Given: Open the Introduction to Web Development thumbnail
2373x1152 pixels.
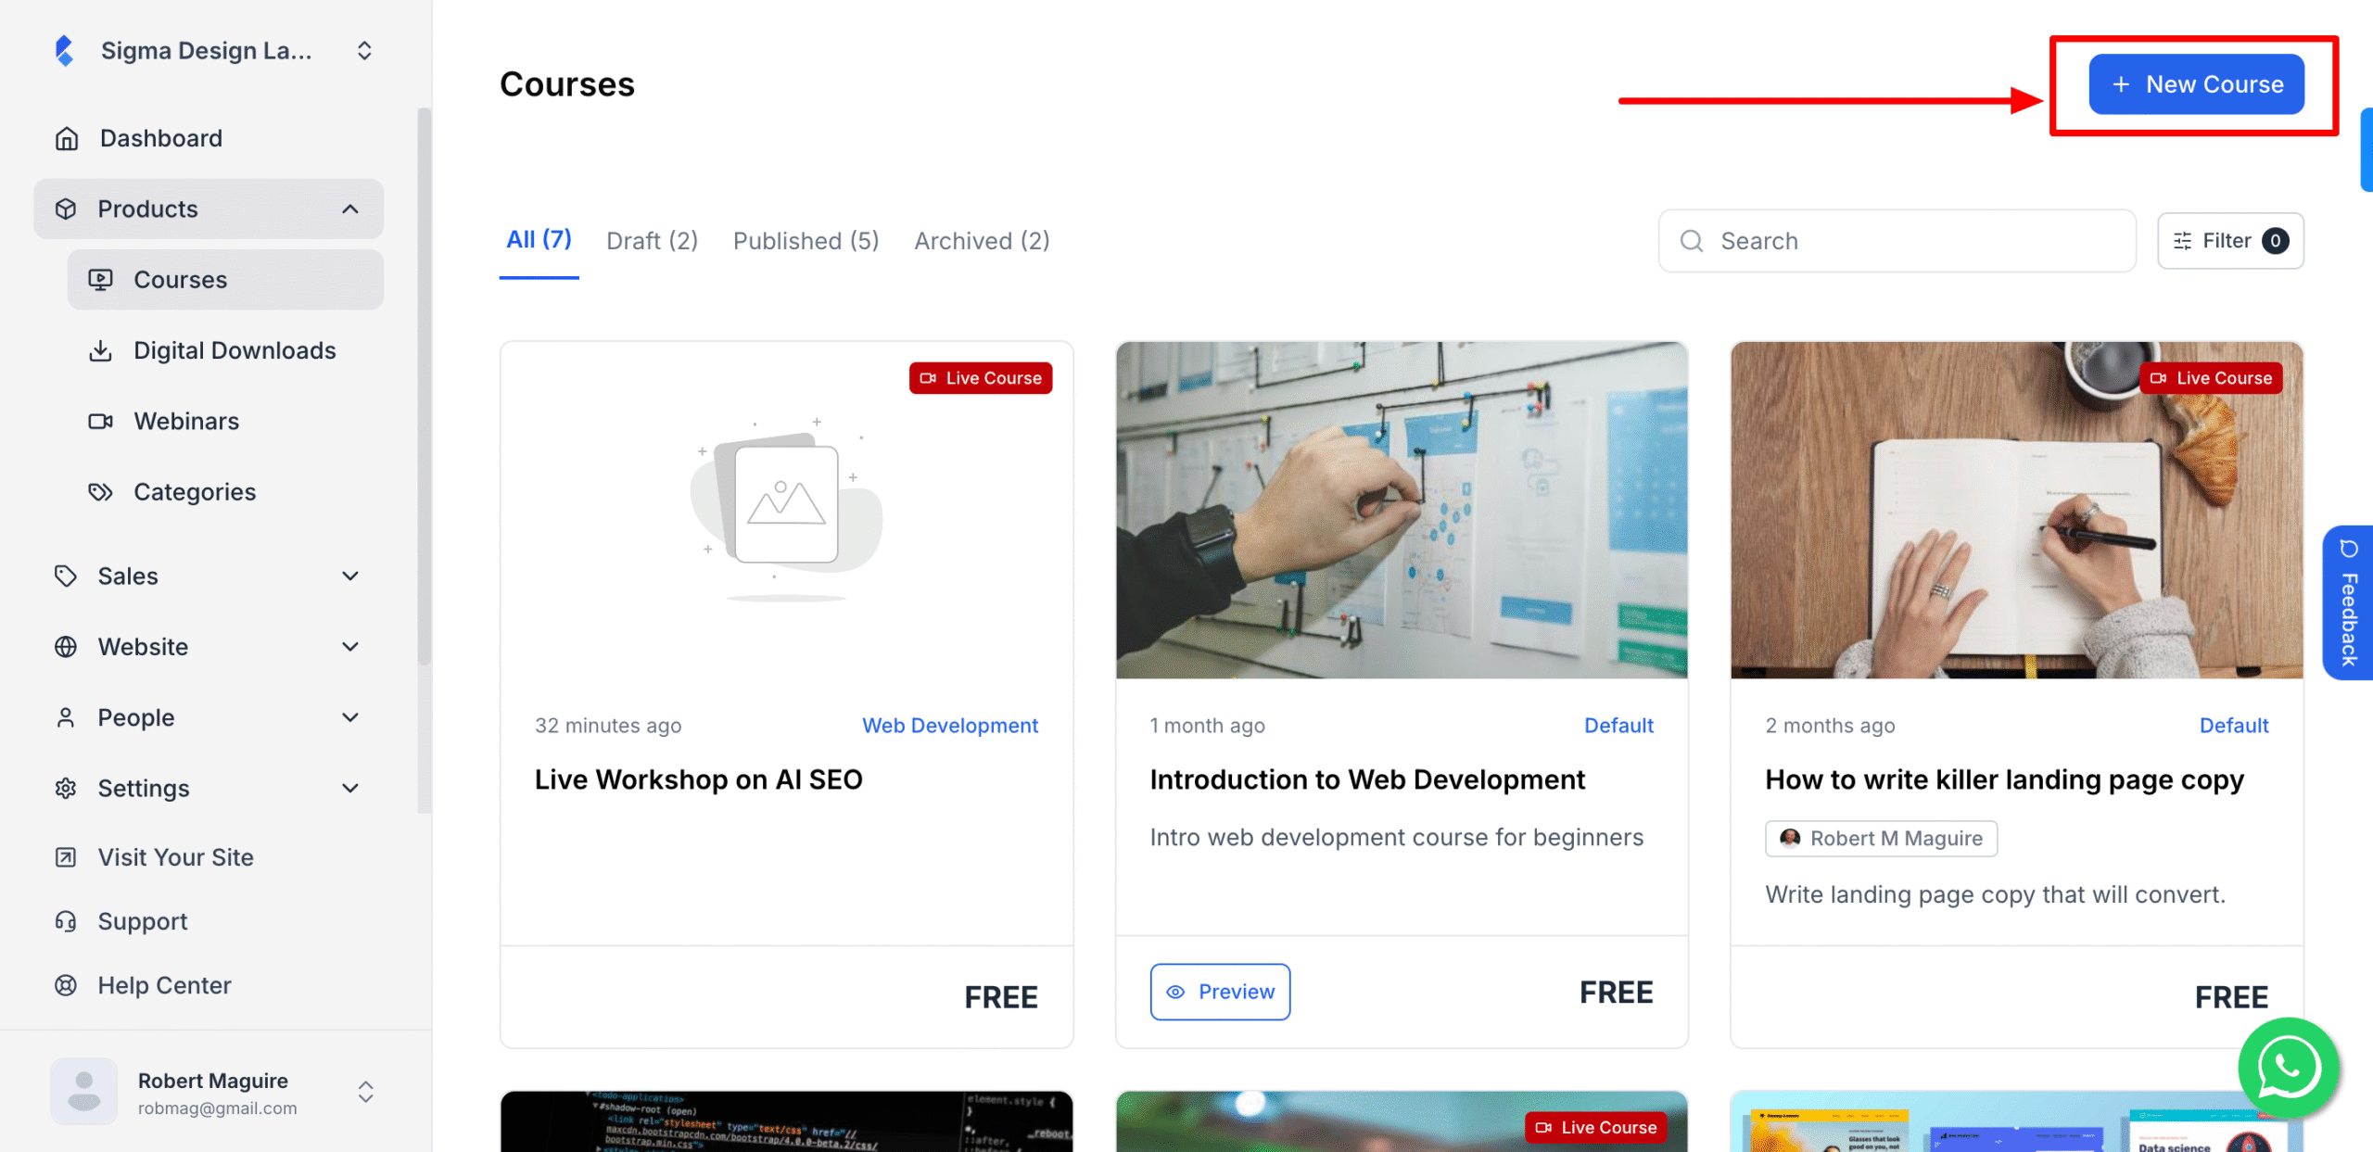Looking at the screenshot, I should point(1402,510).
